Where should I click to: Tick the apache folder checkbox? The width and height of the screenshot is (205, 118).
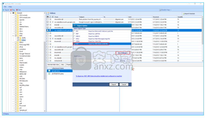tap(16, 20)
